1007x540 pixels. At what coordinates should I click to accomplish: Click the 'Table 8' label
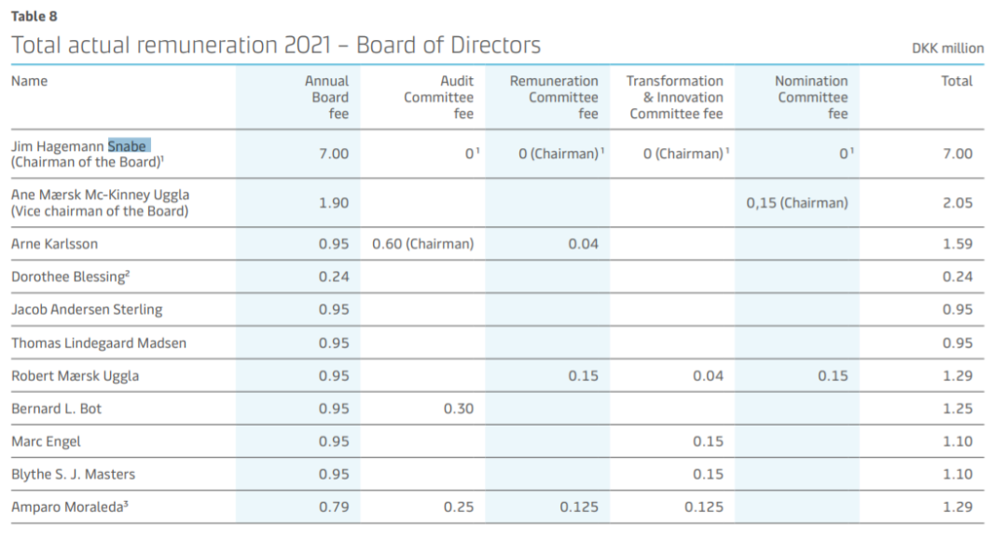pos(34,16)
